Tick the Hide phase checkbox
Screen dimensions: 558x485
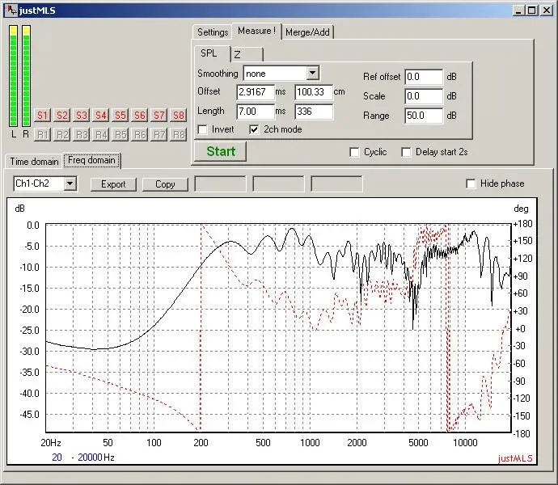point(471,183)
